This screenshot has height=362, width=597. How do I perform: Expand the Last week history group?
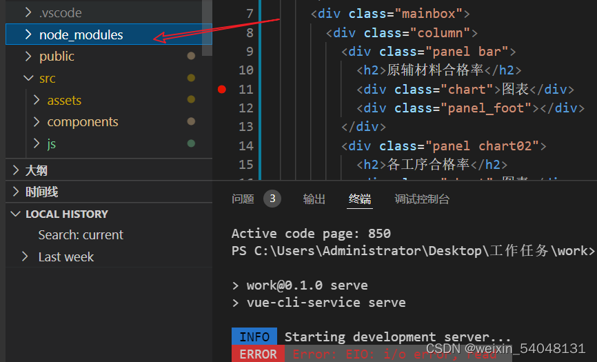tap(25, 257)
